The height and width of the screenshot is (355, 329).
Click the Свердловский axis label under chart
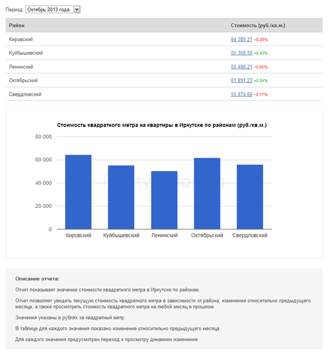coord(250,236)
